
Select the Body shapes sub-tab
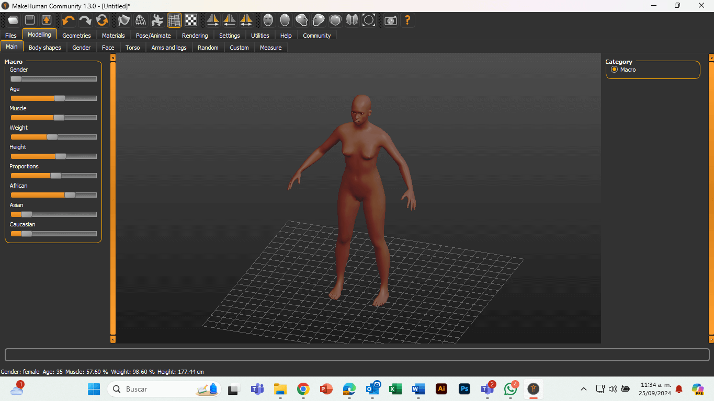[45, 48]
